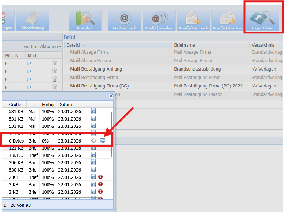This screenshot has width=284, height=212.
Task: Click the Mail an mich icon
Action: [124, 21]
